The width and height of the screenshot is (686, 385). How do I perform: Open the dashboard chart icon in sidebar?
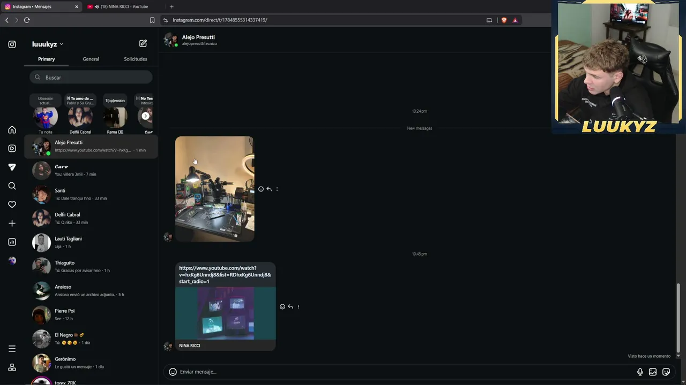point(12,242)
